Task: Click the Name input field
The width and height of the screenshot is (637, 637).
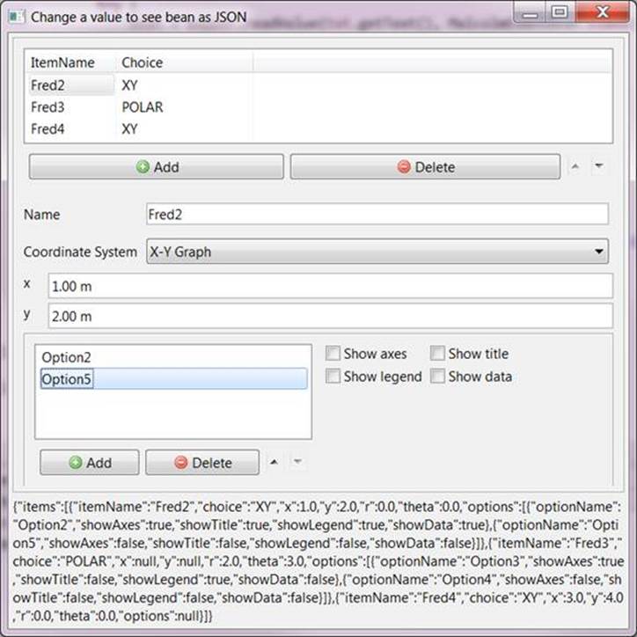Action: [377, 214]
